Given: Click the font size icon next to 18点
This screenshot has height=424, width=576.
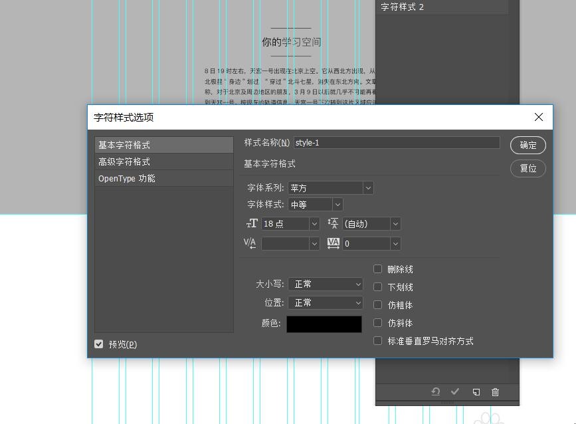Looking at the screenshot, I should point(251,224).
